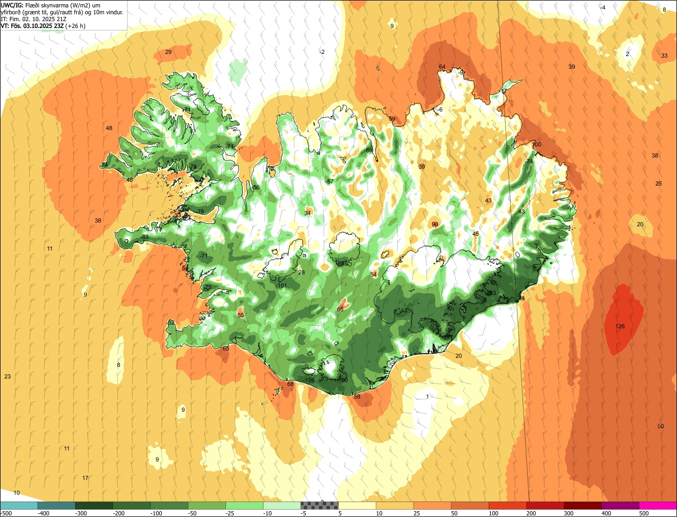Screen dimensions: 677x517
Task: Click the map value '59'
Action: click(x=392, y=118)
